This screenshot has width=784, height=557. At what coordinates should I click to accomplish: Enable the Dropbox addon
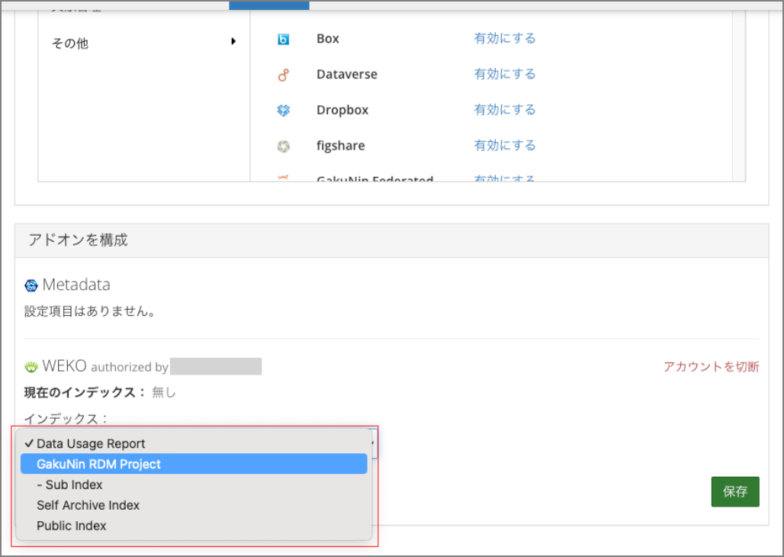[504, 110]
